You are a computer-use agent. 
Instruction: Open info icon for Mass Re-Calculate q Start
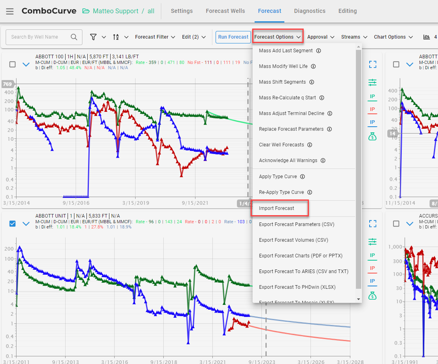click(x=322, y=97)
